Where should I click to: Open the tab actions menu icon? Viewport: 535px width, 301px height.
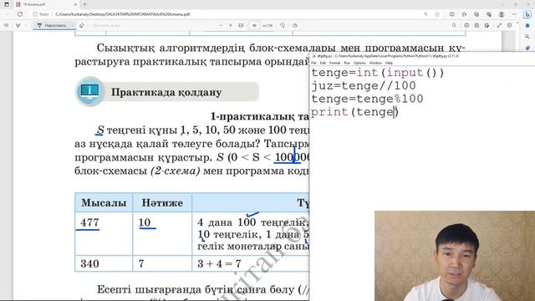pos(7,4)
